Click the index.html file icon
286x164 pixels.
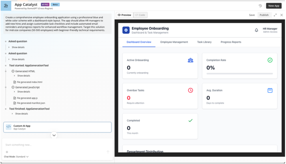tap(15, 82)
